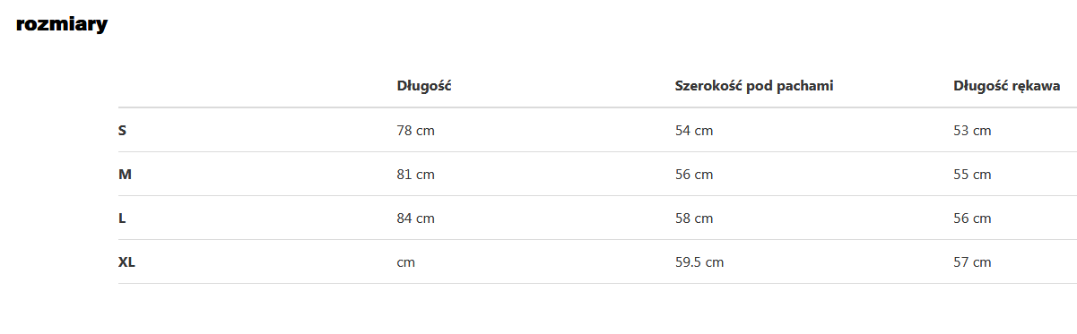Viewport: 1077px width, 334px height.
Task: Click the 59.5 cm width value
Action: coord(699,262)
